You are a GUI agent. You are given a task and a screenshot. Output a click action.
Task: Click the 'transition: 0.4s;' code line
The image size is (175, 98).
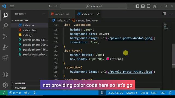click(x=84, y=42)
